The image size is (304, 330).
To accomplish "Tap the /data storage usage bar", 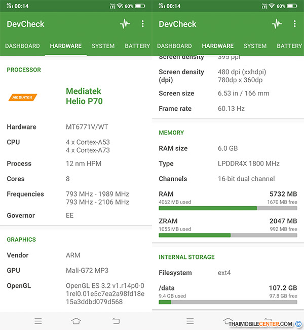I will [x=228, y=302].
